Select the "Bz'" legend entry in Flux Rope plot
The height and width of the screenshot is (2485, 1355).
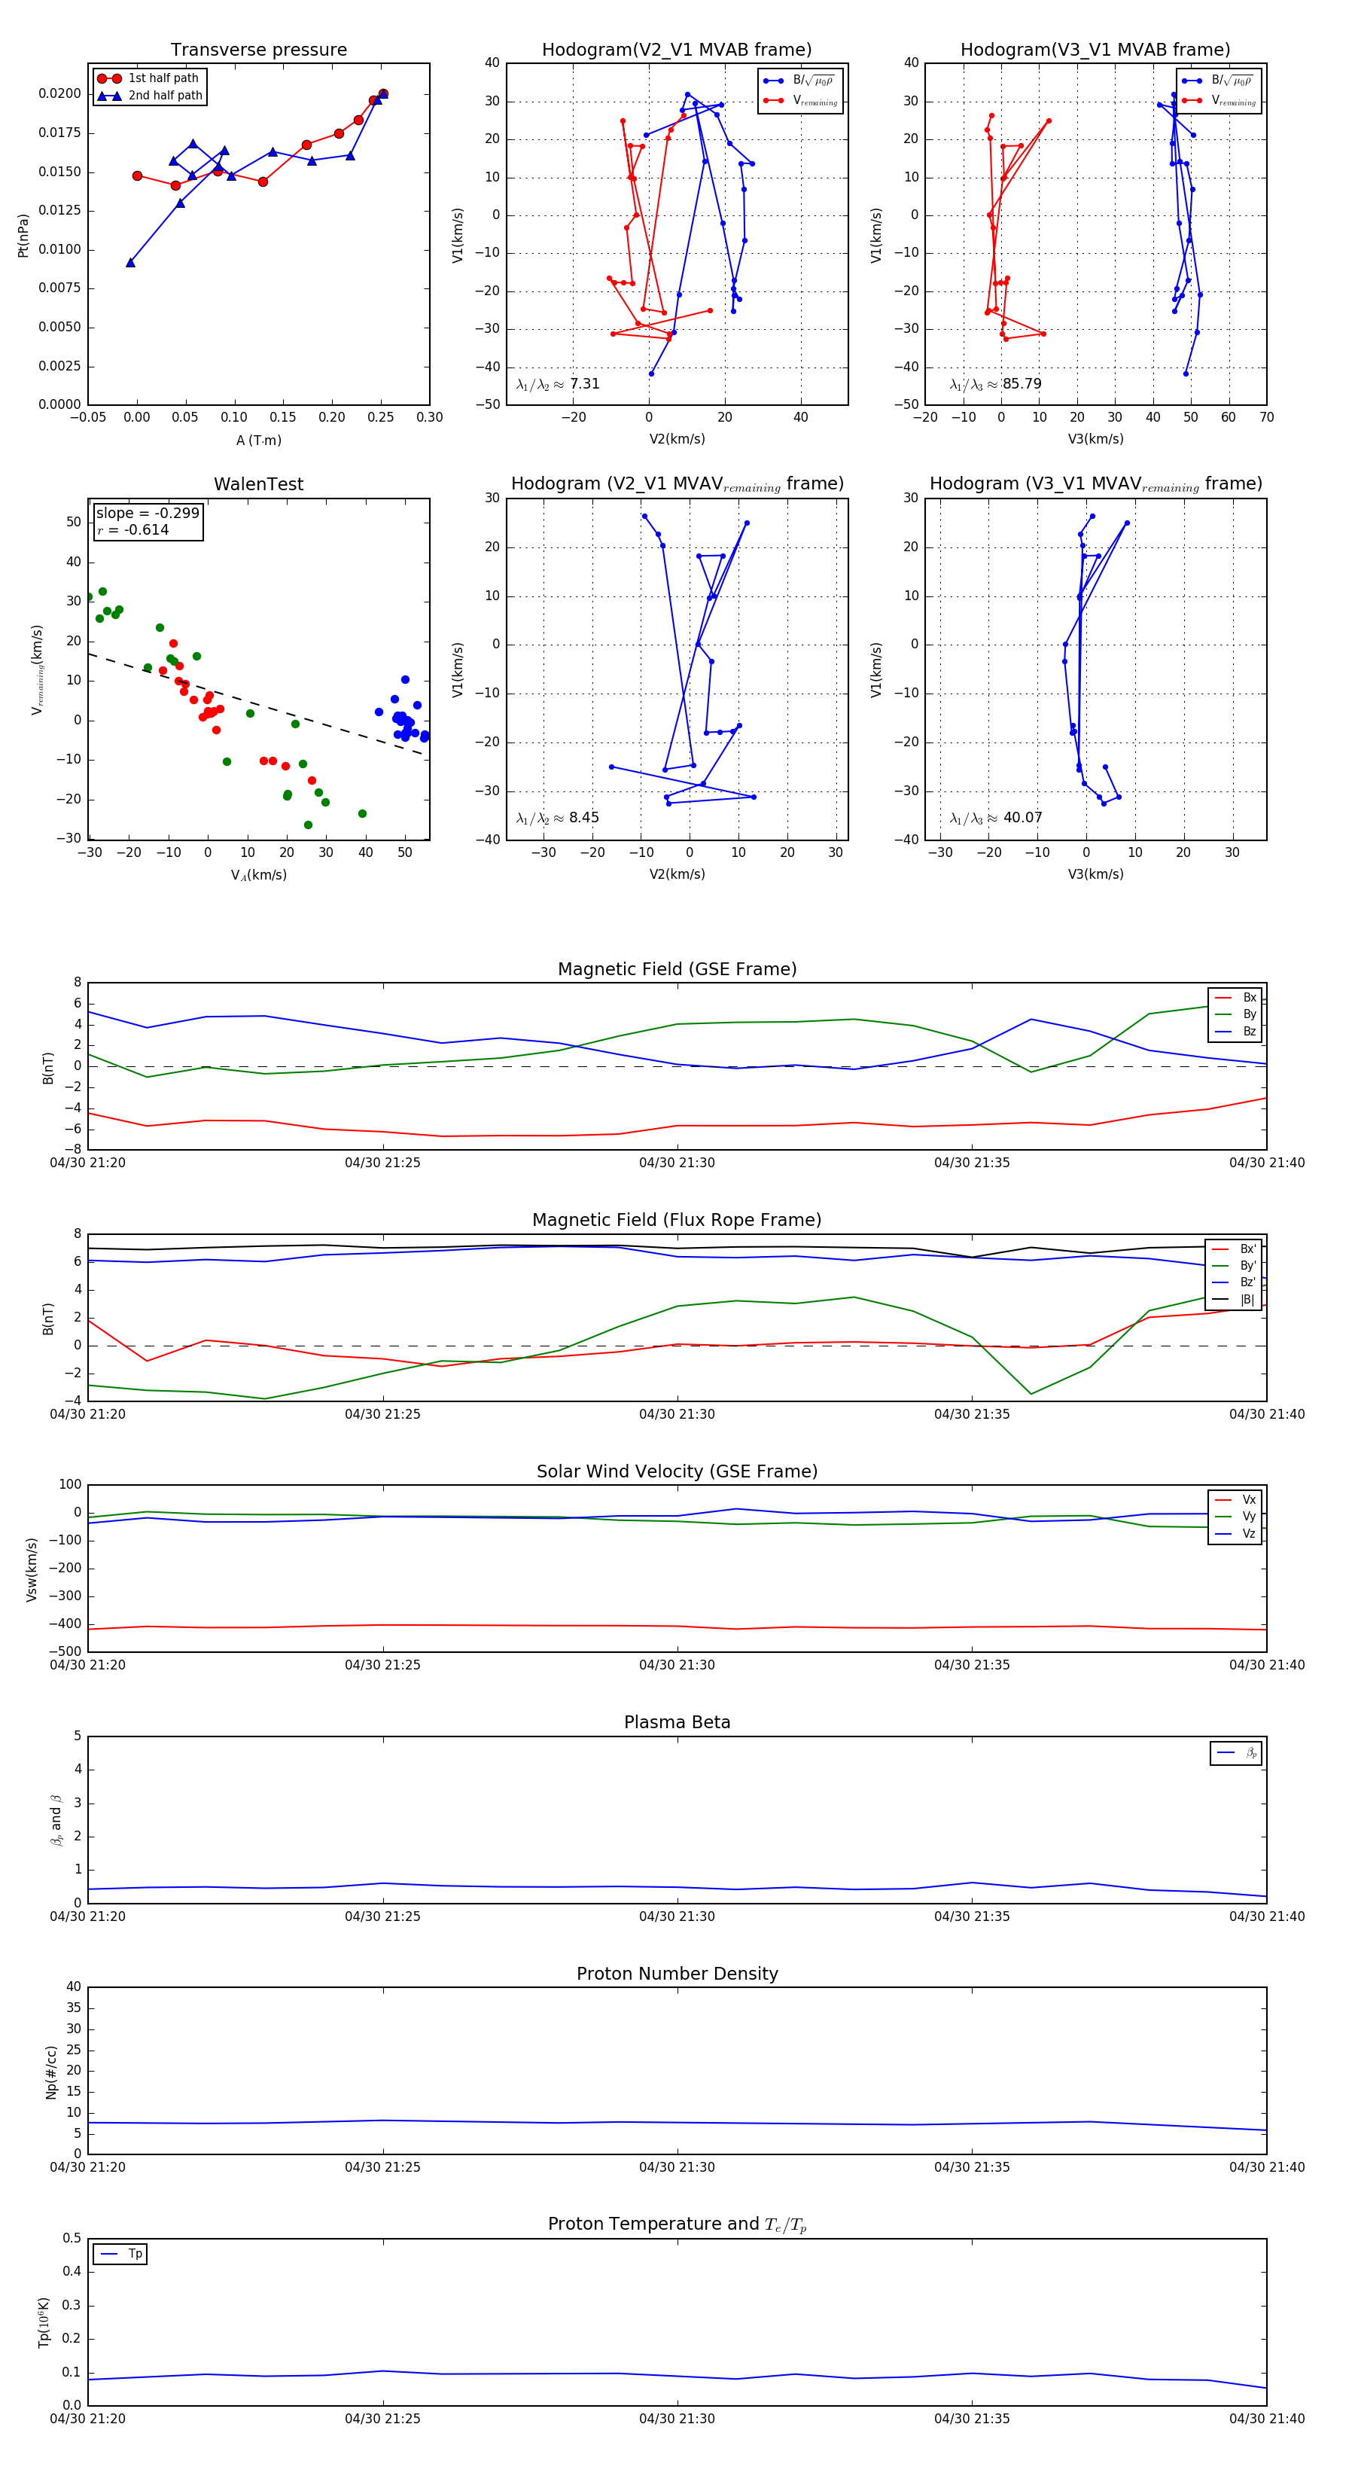(x=1234, y=1283)
